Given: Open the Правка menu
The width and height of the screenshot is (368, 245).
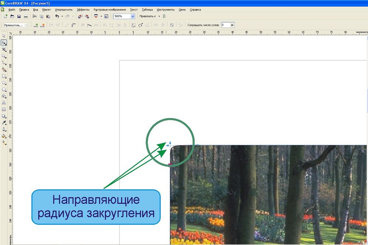Looking at the screenshot, I should pyautogui.click(x=24, y=10).
